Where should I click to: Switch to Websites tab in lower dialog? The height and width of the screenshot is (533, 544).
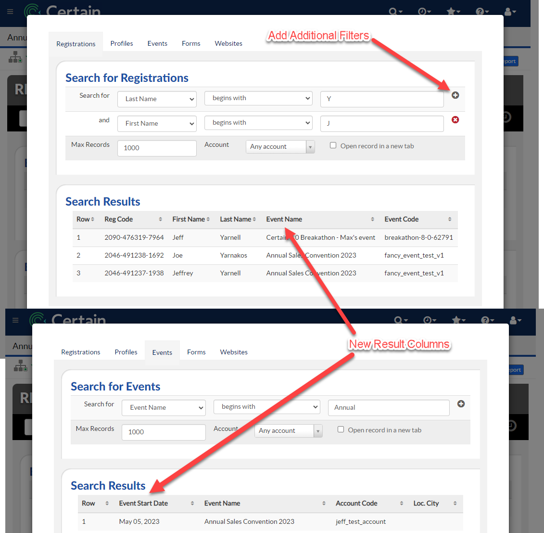233,352
